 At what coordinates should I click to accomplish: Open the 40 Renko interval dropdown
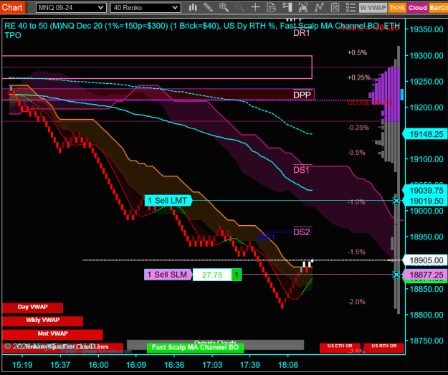click(x=146, y=8)
